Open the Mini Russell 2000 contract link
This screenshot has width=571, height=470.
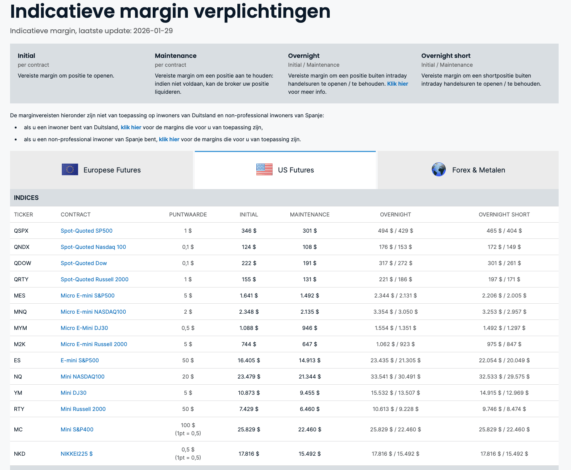(x=83, y=409)
